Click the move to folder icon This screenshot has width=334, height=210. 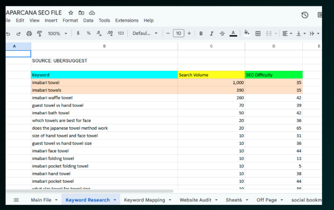tap(81, 13)
